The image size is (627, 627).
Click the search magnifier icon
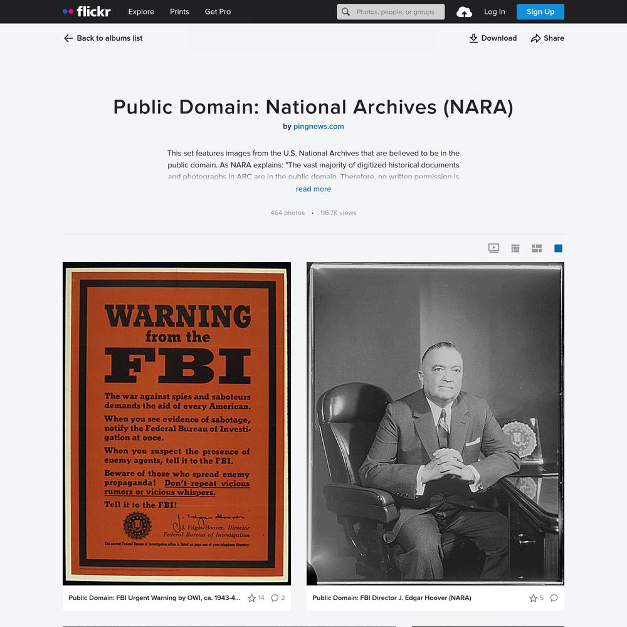click(345, 12)
